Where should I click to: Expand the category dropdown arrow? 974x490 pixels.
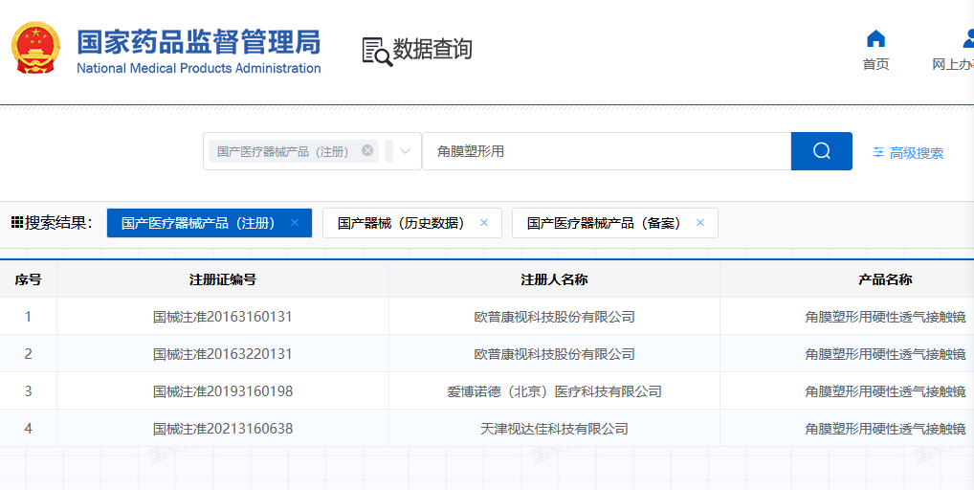tap(406, 151)
